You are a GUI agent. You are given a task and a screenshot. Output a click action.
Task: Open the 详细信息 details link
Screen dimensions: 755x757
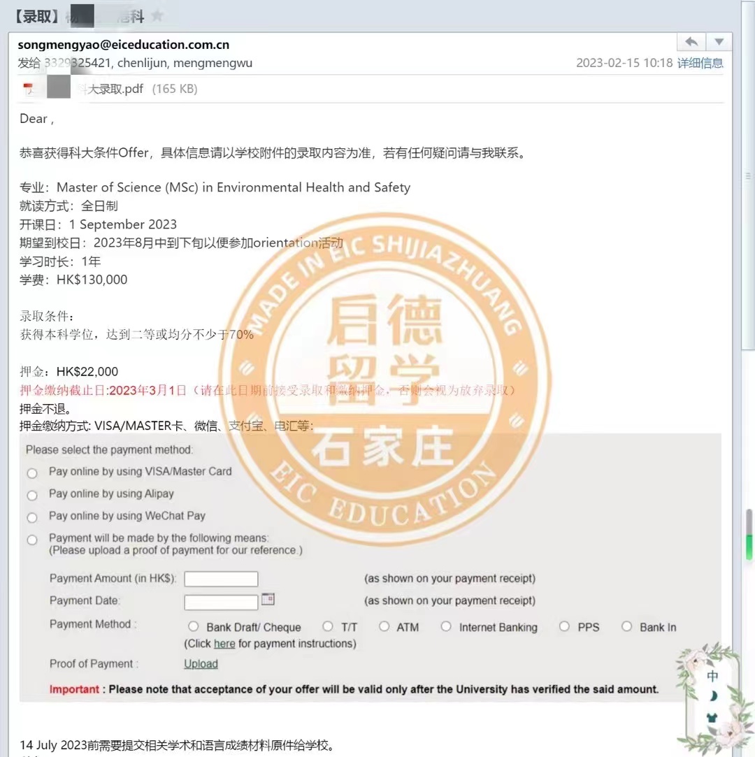click(700, 63)
